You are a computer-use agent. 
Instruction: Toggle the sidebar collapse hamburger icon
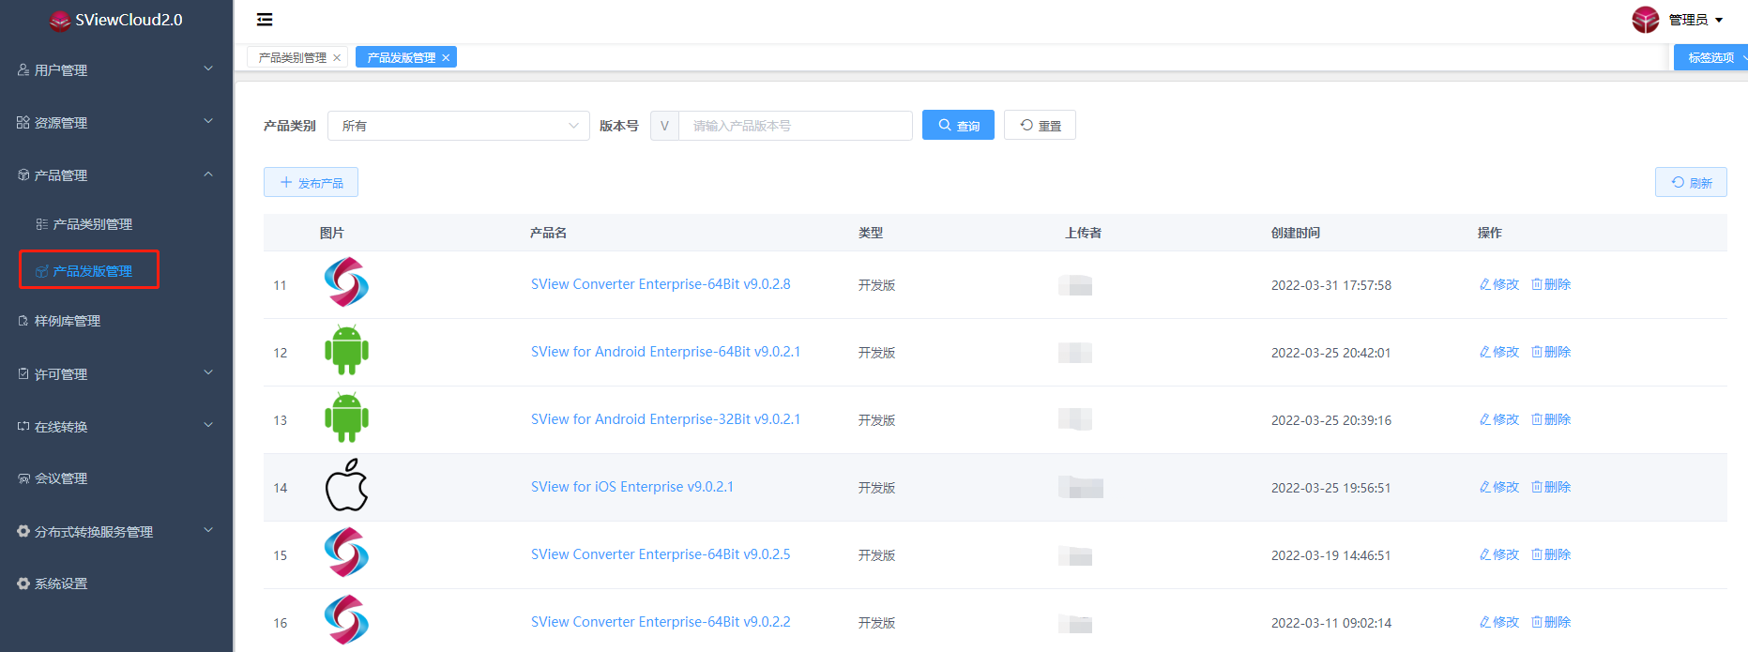pyautogui.click(x=265, y=20)
